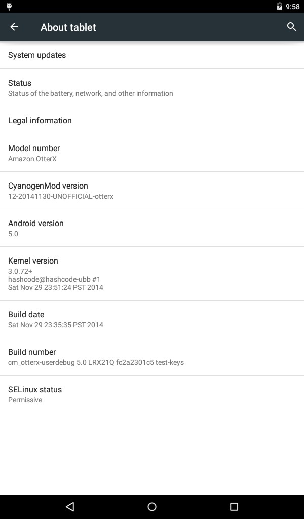Tap the About tablet title text
304x519 pixels.
pos(68,27)
